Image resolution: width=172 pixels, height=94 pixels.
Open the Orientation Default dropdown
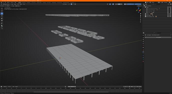click(8, 6)
